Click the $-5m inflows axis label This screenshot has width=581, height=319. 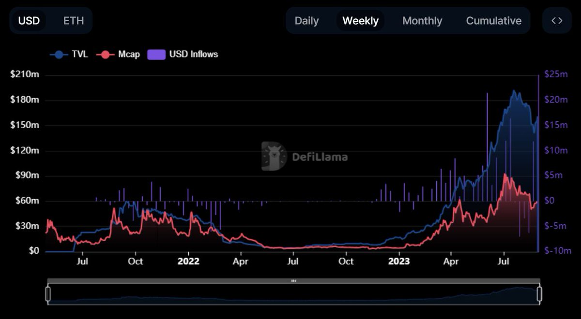coord(555,226)
